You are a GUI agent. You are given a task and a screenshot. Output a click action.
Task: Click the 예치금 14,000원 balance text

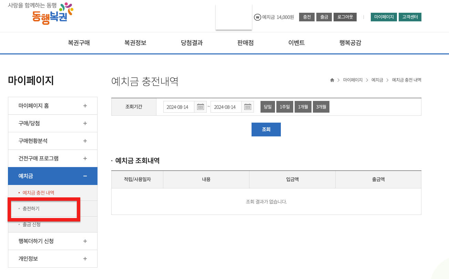pos(278,17)
